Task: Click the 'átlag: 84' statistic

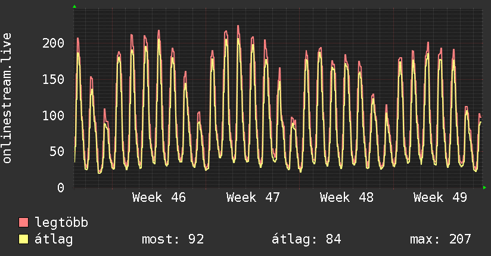Action: tap(306, 239)
